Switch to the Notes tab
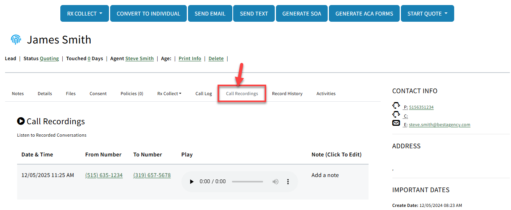Viewport: 511px width, 210px height. (x=18, y=94)
